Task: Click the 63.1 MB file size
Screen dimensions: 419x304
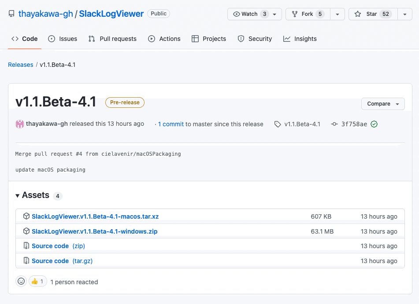Action: (x=322, y=231)
